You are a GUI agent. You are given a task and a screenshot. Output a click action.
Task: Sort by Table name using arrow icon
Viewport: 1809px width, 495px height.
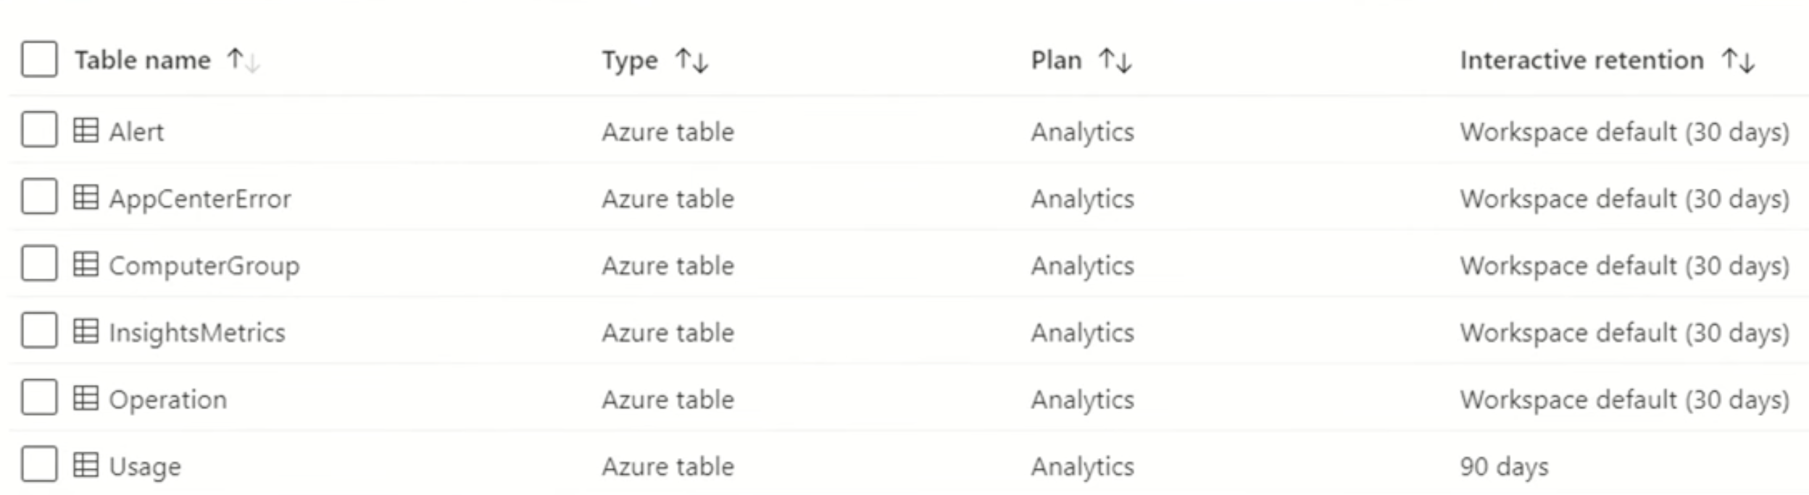click(243, 60)
